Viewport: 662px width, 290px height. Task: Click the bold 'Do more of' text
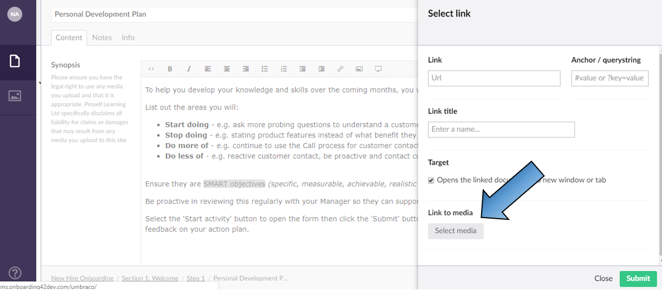187,146
